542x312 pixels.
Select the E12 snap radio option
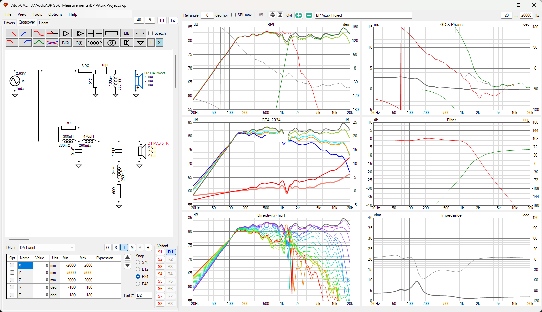138,269
